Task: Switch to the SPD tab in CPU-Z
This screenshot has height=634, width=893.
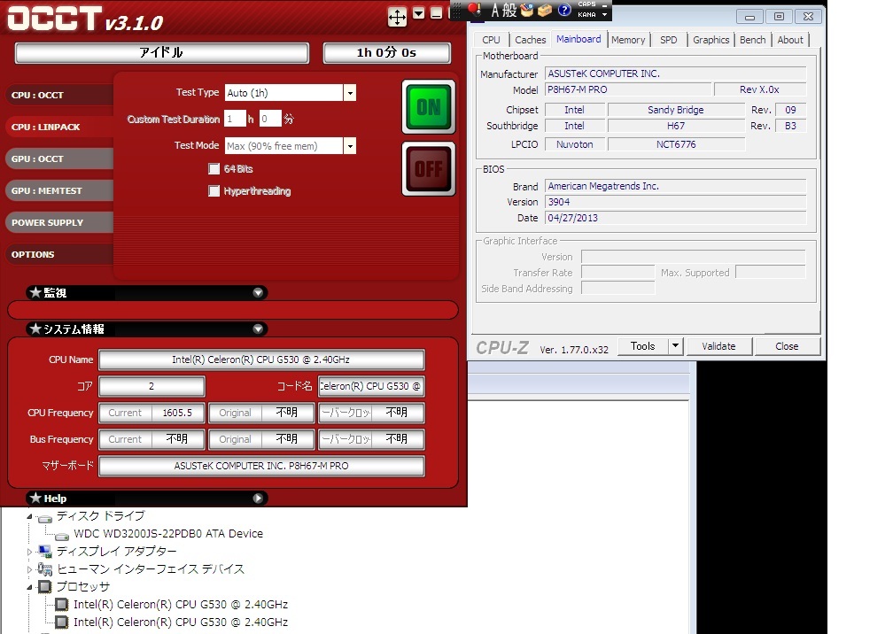Action: (669, 40)
